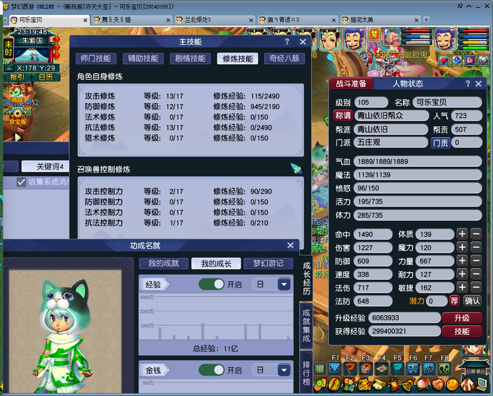Click the red heart buff icon
The image size is (493, 396).
point(444,60)
